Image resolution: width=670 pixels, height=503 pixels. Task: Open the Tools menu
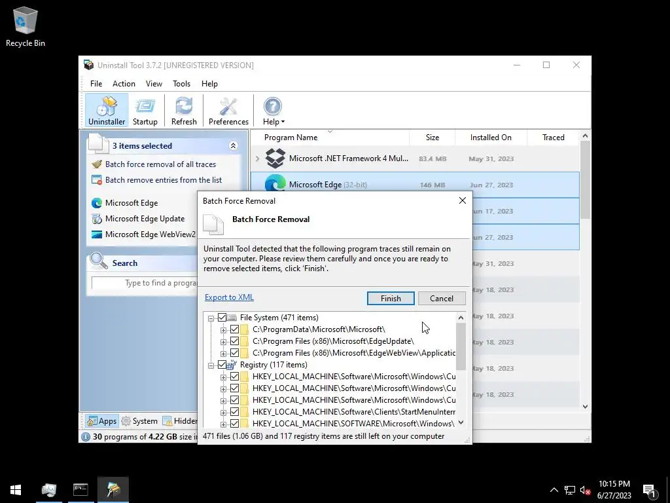[x=181, y=84]
